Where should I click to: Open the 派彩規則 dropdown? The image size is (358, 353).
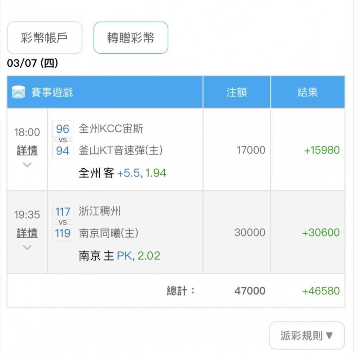click(x=307, y=335)
